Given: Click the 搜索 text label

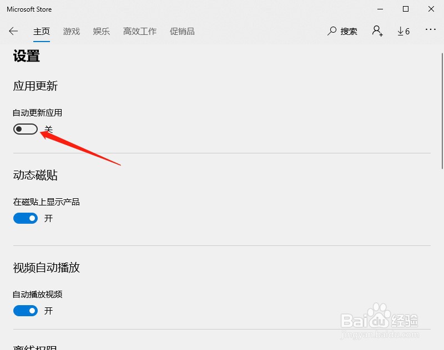Looking at the screenshot, I should click(x=349, y=31).
